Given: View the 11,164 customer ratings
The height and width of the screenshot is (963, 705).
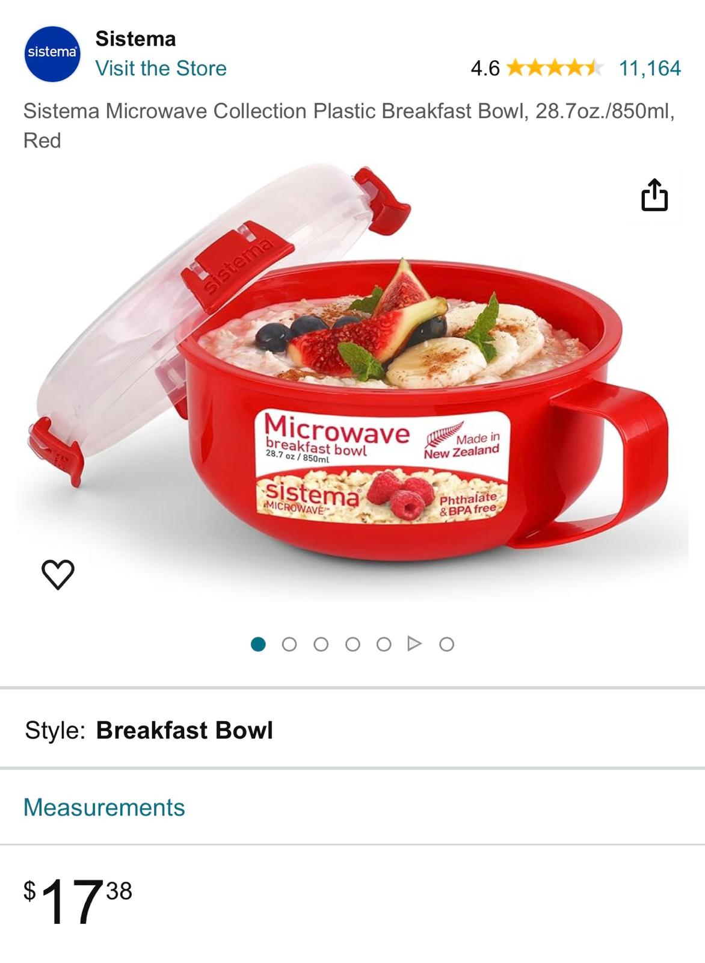Looking at the screenshot, I should [650, 68].
